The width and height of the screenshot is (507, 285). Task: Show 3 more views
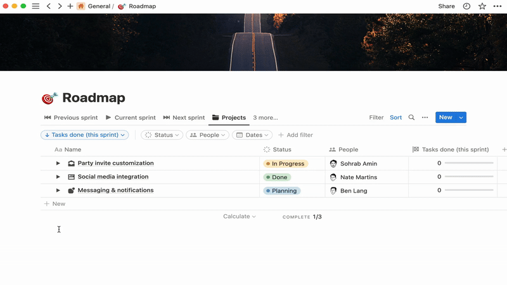(x=266, y=118)
